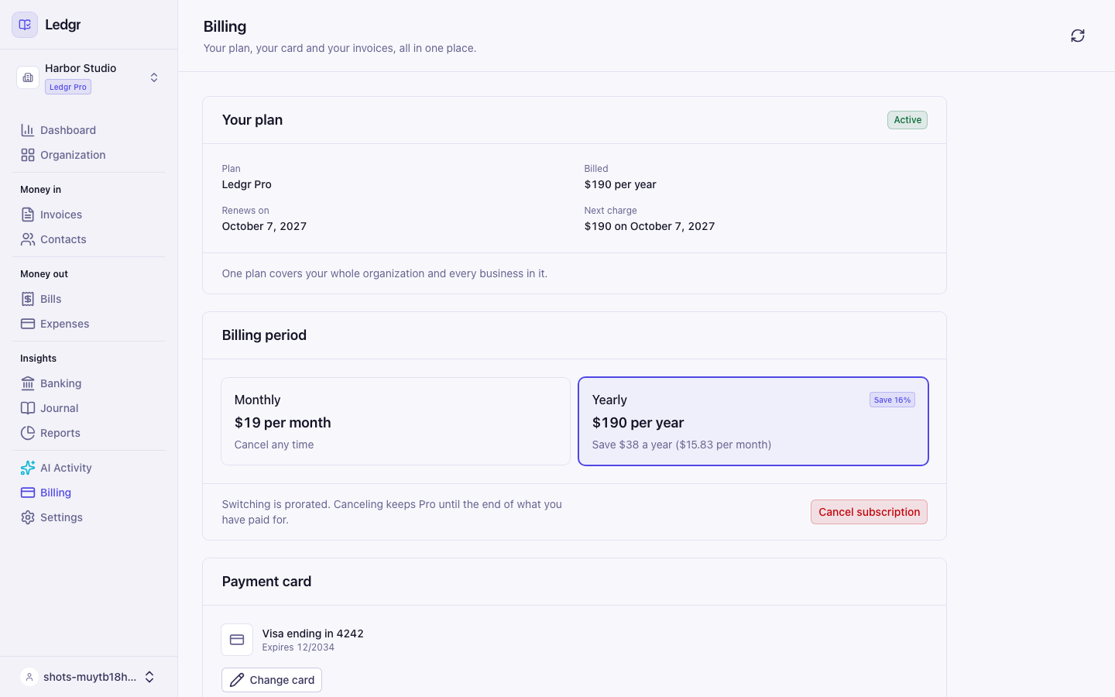Click the AI Activity sparkle icon
Image resolution: width=1115 pixels, height=697 pixels.
28,468
